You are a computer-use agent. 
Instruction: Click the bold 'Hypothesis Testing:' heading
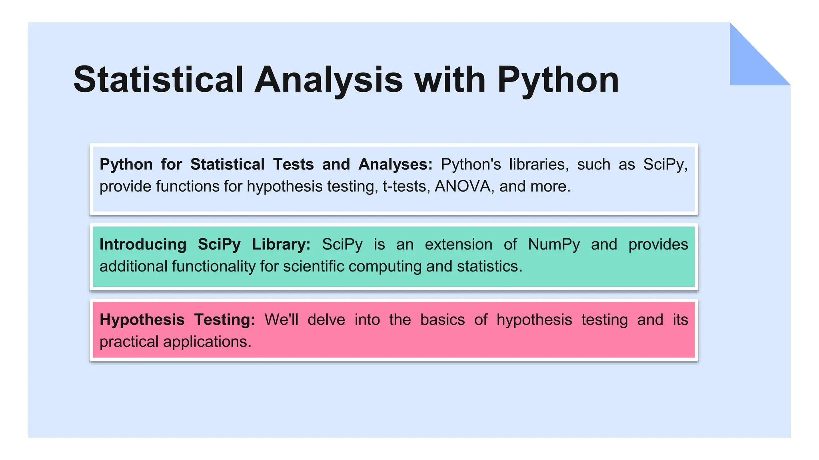coord(177,320)
